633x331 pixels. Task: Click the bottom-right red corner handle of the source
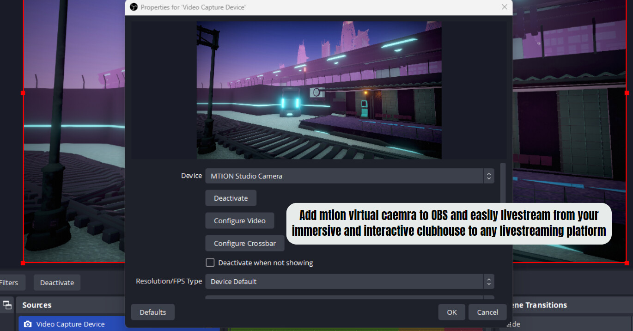click(x=627, y=263)
